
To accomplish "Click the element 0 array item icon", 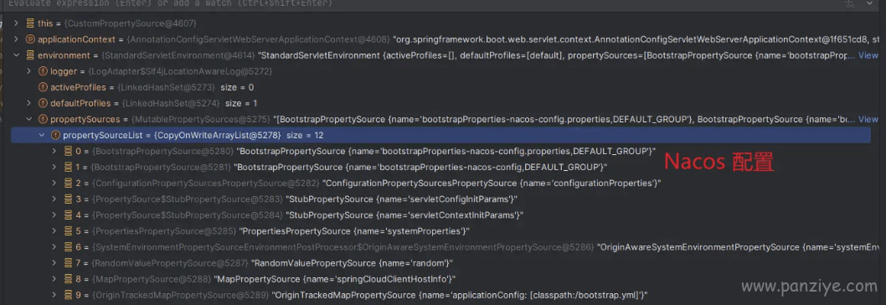I will [x=69, y=151].
